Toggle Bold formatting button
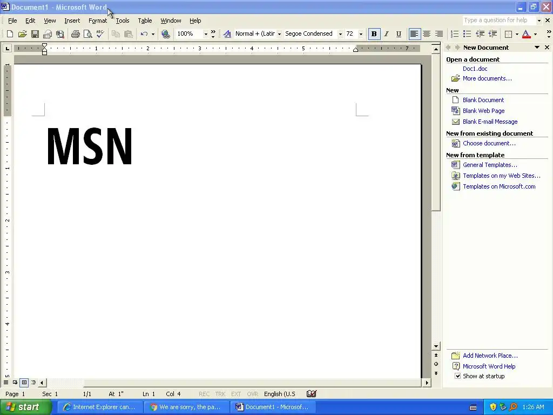 click(374, 34)
